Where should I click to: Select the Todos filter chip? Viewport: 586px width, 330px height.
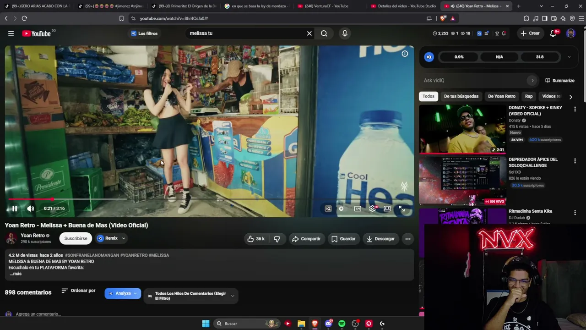(429, 96)
